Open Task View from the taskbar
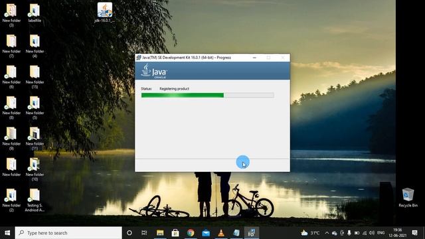 pyautogui.click(x=144, y=233)
